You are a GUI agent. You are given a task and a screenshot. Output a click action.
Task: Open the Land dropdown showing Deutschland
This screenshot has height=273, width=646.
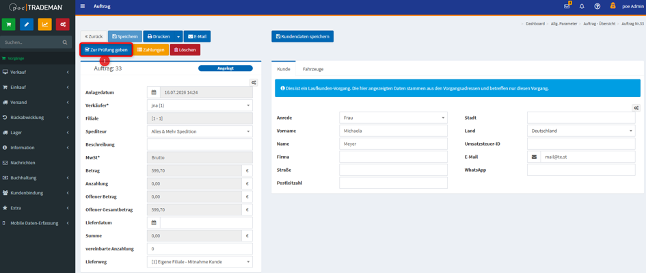[x=581, y=131]
